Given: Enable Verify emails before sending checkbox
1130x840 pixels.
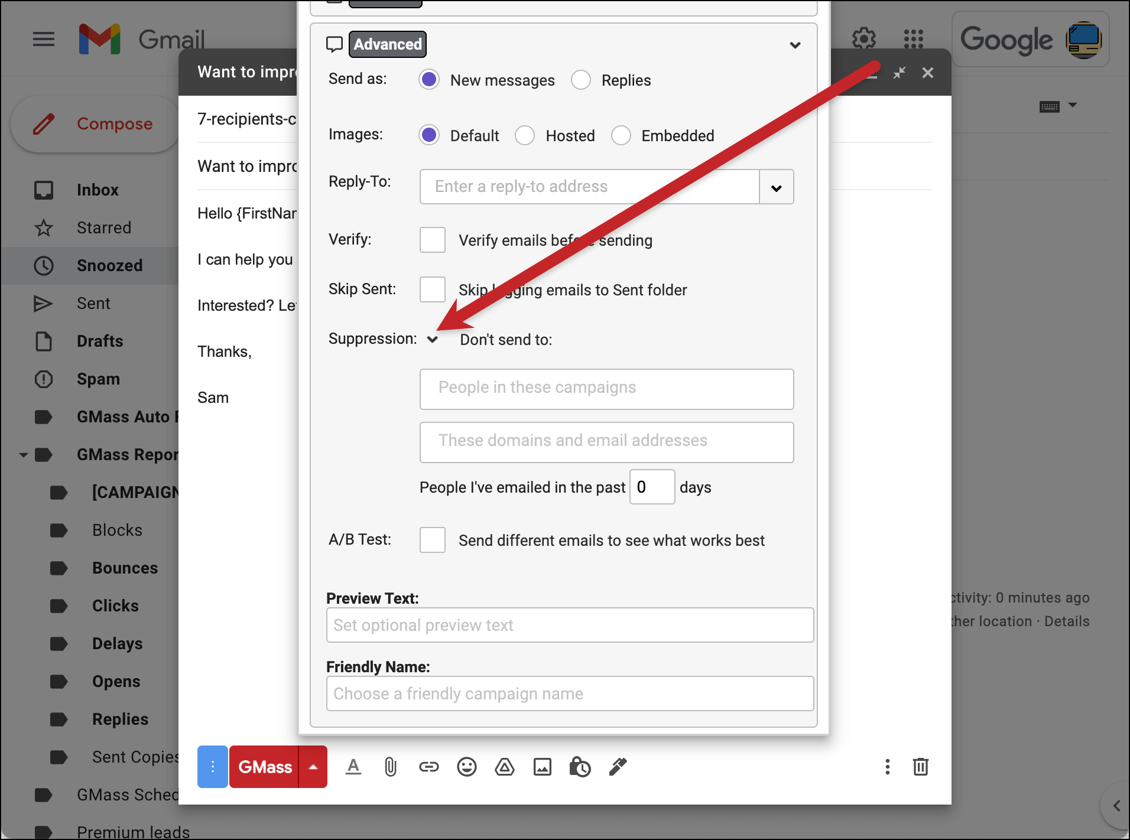Looking at the screenshot, I should pos(433,240).
